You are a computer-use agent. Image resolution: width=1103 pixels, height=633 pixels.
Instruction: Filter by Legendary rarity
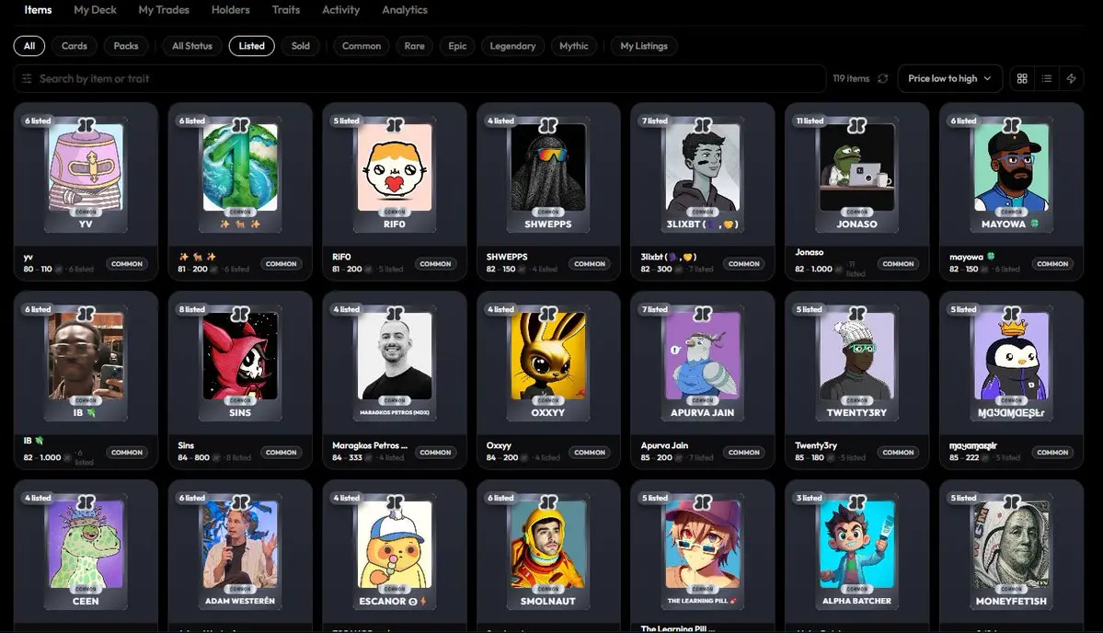[512, 46]
